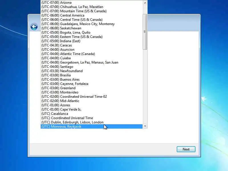Select Indiana (East) time zone
Image resolution: width=228 pixels, height=171 pixels.
click(91, 41)
